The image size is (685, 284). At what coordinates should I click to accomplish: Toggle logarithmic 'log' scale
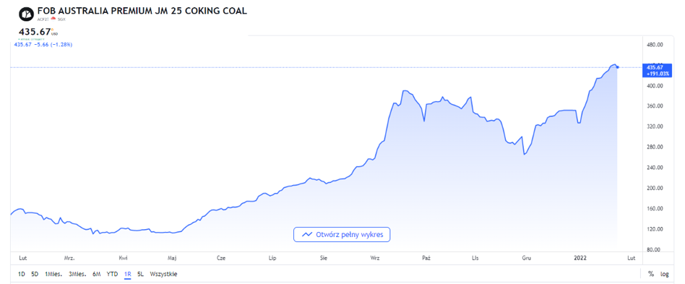coord(665,274)
